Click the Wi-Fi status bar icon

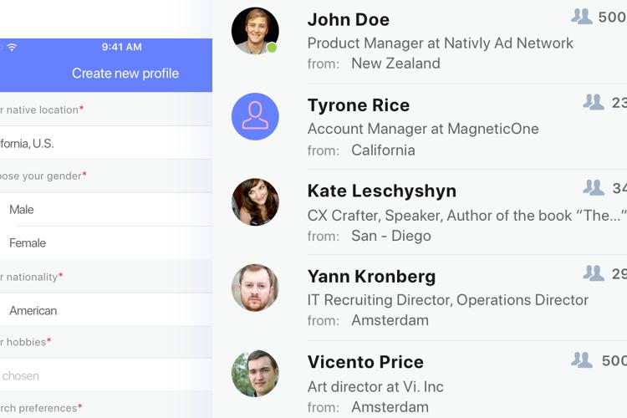12,48
